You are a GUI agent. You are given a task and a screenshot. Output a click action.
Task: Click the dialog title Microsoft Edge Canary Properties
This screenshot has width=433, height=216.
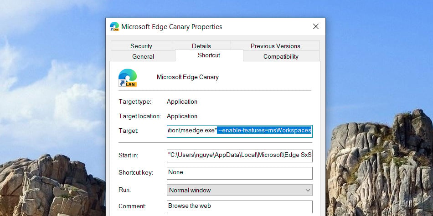tap(171, 27)
